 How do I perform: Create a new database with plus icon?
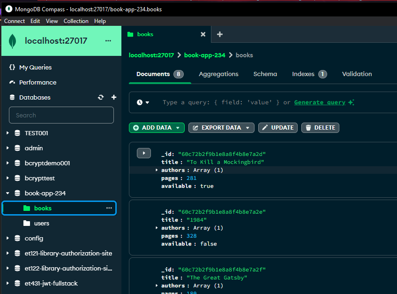click(114, 97)
